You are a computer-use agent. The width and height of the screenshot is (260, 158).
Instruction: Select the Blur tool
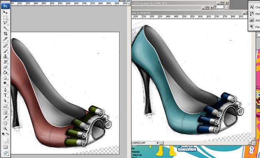(x=5, y=78)
